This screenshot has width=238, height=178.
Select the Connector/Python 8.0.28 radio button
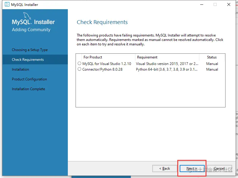(79, 69)
